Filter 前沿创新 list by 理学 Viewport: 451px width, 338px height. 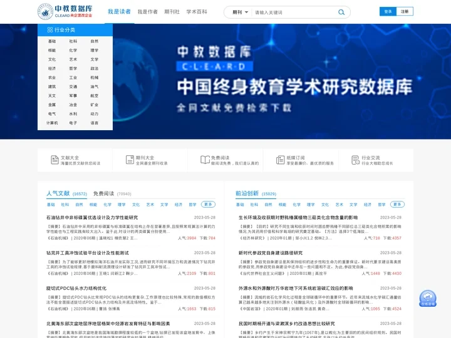click(x=311, y=205)
